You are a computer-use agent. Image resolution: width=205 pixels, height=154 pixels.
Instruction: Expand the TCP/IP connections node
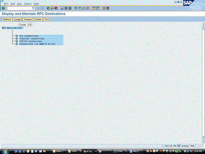(x=16, y=41)
